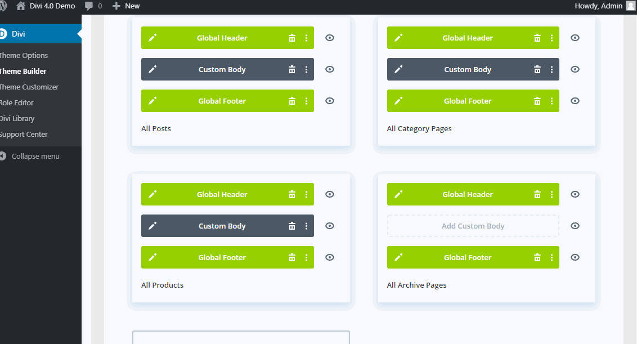This screenshot has height=344, width=637.
Task: Open Global Header options in All Posts
Action: pos(306,38)
